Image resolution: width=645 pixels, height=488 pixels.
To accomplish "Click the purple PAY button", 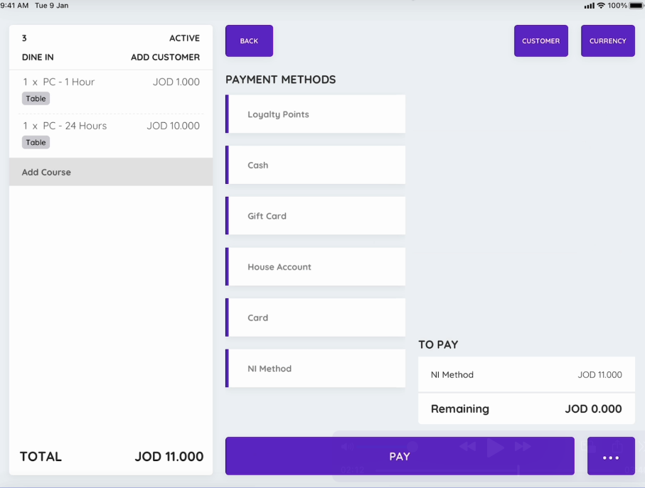I will [400, 456].
